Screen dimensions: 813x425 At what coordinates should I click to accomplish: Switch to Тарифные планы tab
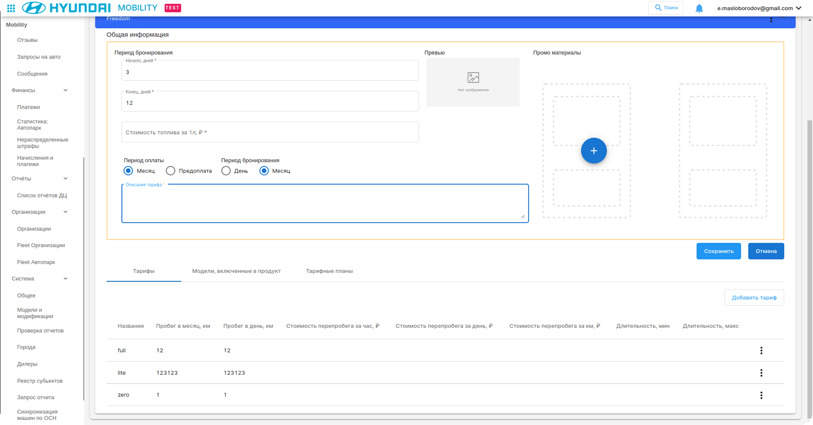click(329, 271)
